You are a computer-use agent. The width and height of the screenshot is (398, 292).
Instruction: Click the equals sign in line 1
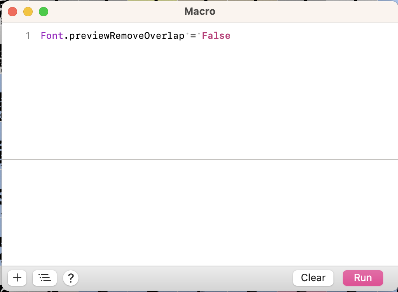(193, 36)
